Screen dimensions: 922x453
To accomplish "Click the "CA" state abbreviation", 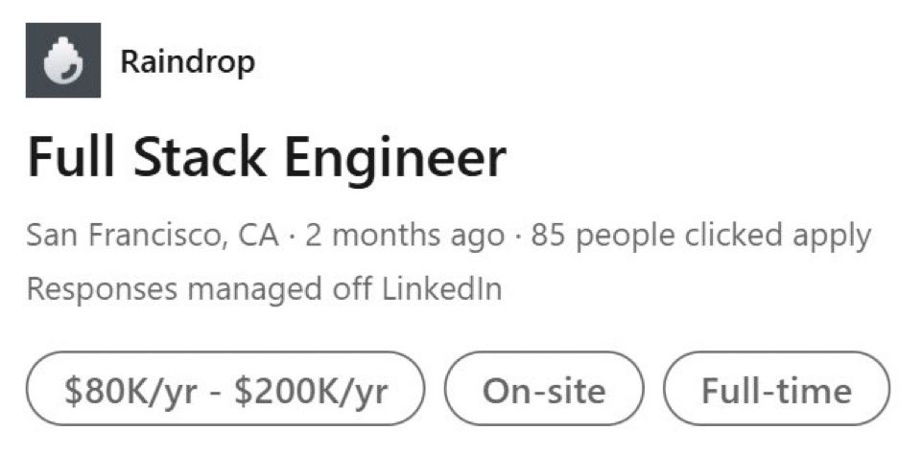I will pos(258,235).
